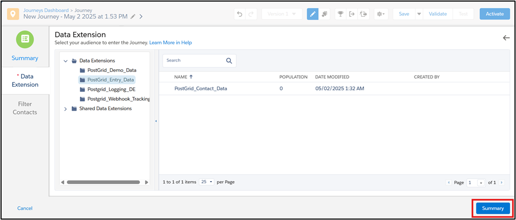Screen dimensions: 516x220
Task: Click the Shared Data Extensions folder icon
Action: pyautogui.click(x=74, y=109)
